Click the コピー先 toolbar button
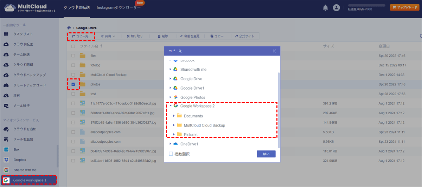Viewport: 422px width, 187px height. 80,36
